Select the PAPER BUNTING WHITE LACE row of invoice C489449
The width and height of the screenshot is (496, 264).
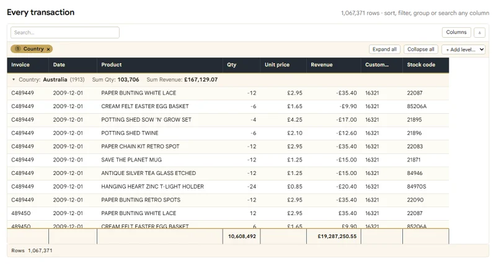click(228, 93)
